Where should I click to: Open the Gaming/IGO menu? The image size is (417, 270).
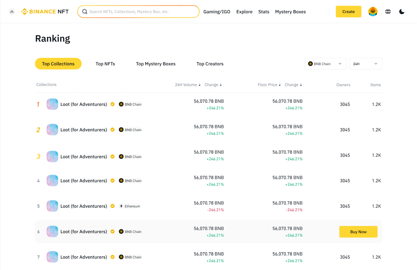(217, 12)
